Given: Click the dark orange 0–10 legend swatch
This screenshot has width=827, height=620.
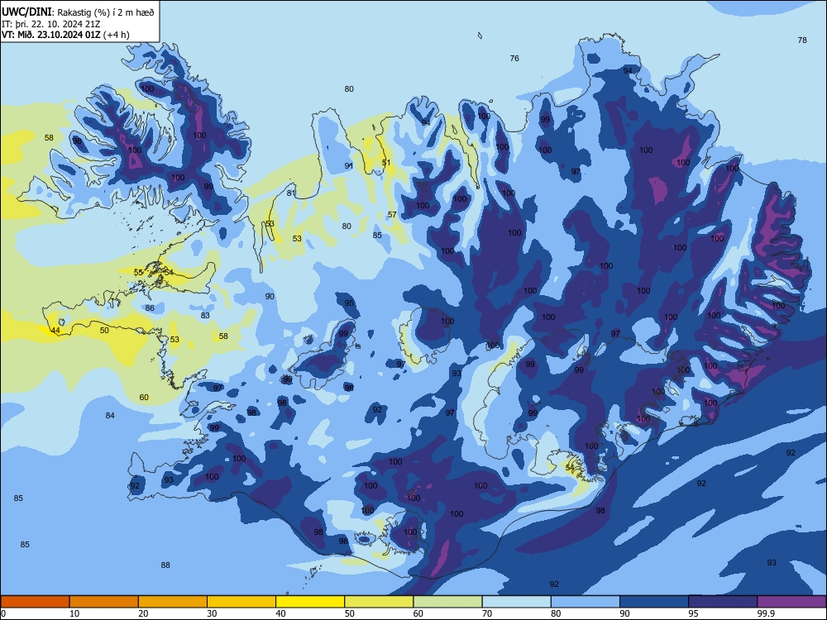Looking at the screenshot, I should pos(35,602).
